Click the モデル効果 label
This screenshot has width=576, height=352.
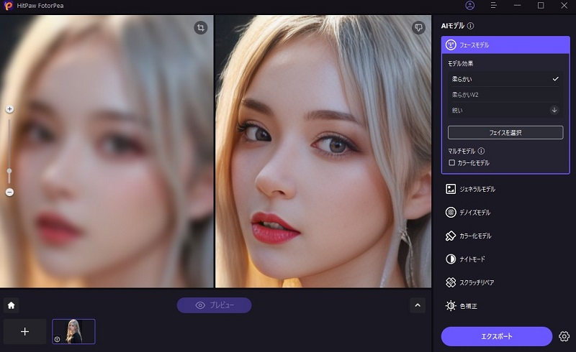460,63
